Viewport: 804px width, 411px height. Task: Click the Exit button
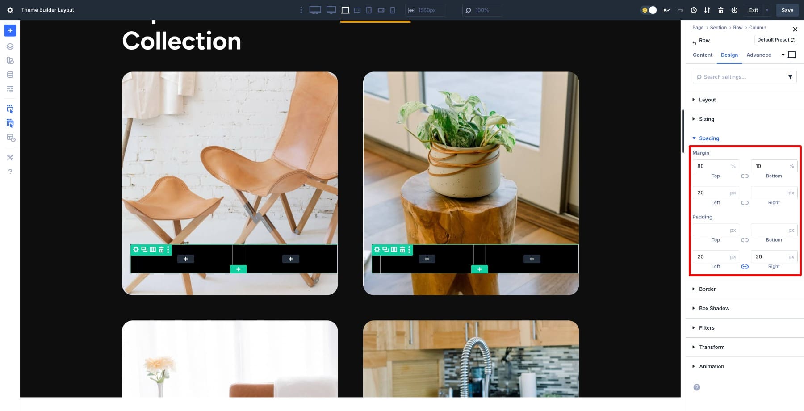point(753,10)
